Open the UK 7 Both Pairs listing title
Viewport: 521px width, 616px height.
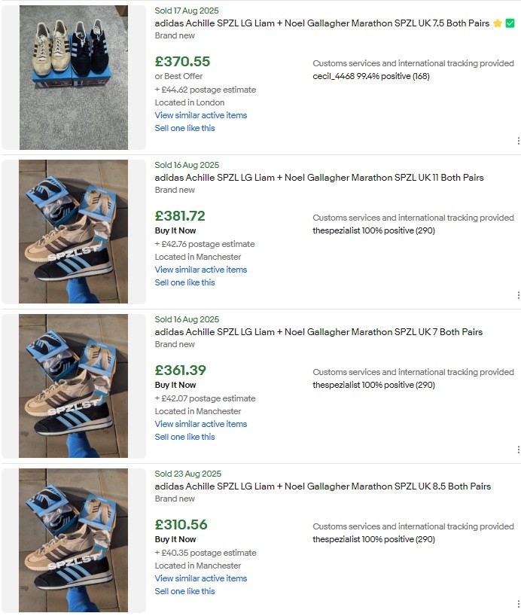point(318,332)
